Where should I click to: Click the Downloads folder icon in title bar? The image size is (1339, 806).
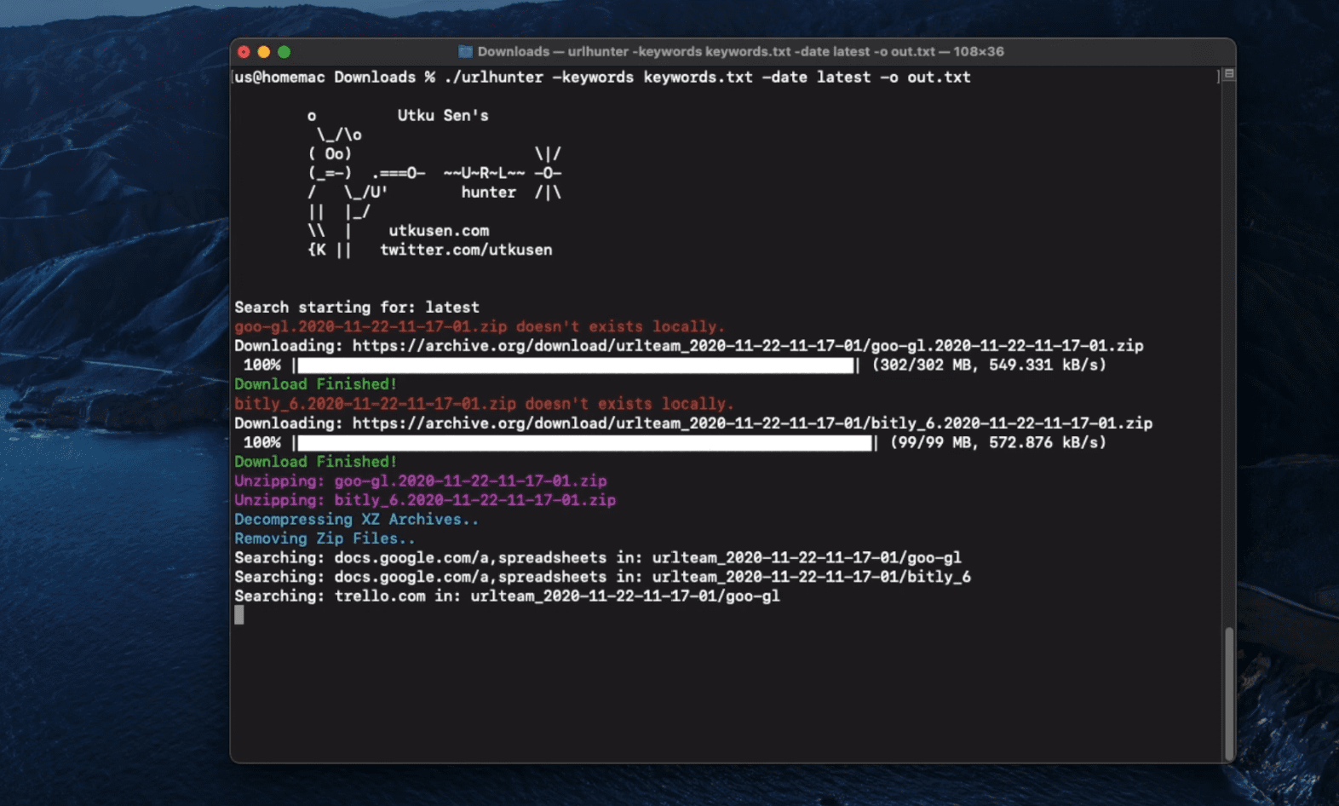pos(465,52)
